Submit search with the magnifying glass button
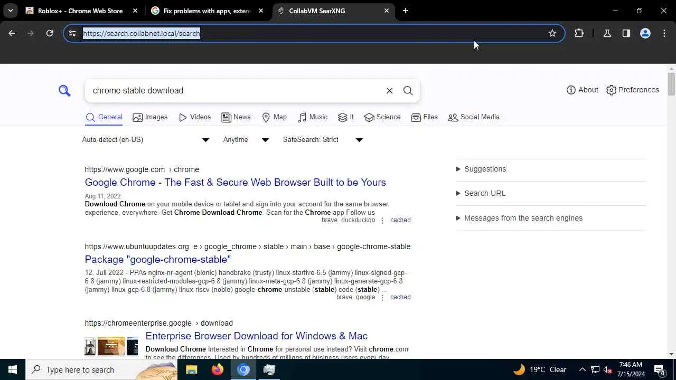This screenshot has height=380, width=676. [408, 91]
